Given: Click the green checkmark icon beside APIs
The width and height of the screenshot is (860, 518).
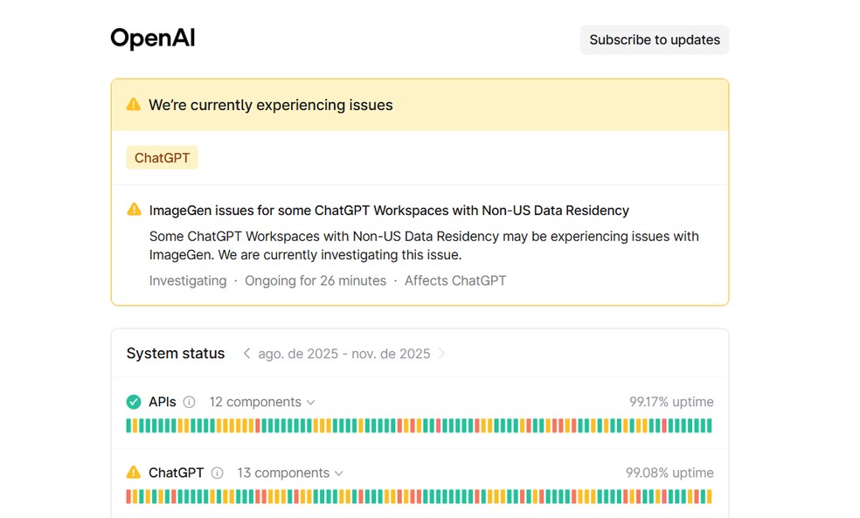Looking at the screenshot, I should pos(133,402).
